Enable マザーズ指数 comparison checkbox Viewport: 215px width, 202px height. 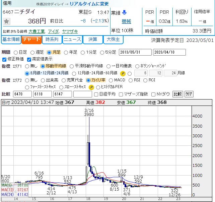click(121, 94)
